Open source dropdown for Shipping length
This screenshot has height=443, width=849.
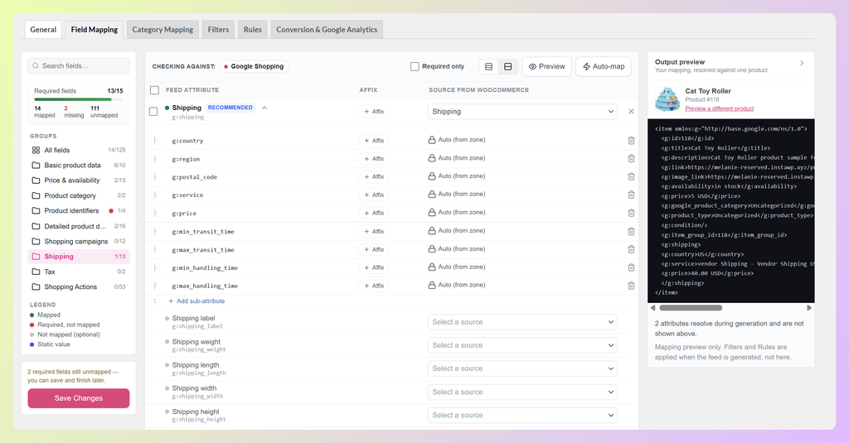click(x=522, y=368)
